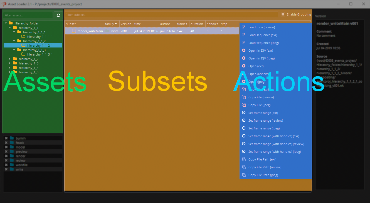This screenshot has width=370, height=203.
Task: Click the play icon for Open in DJV (exr)
Action: click(244, 51)
